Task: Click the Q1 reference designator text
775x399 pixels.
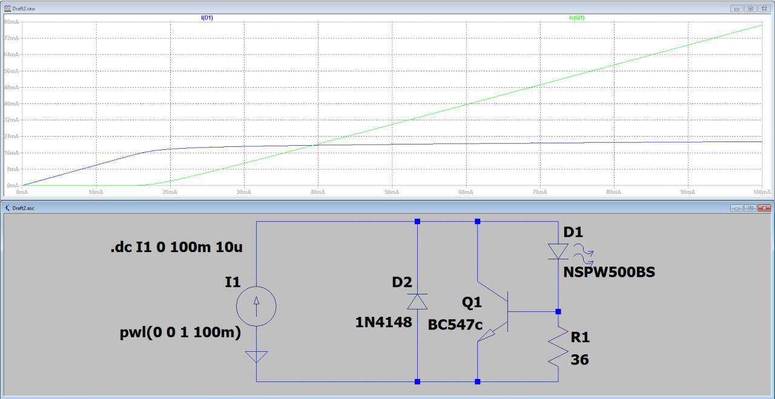Action: (x=472, y=303)
